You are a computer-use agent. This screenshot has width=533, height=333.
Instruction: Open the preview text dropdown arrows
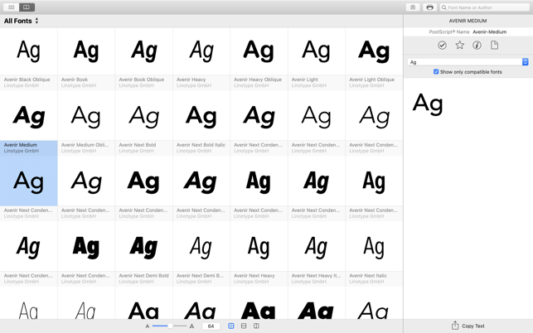(526, 62)
